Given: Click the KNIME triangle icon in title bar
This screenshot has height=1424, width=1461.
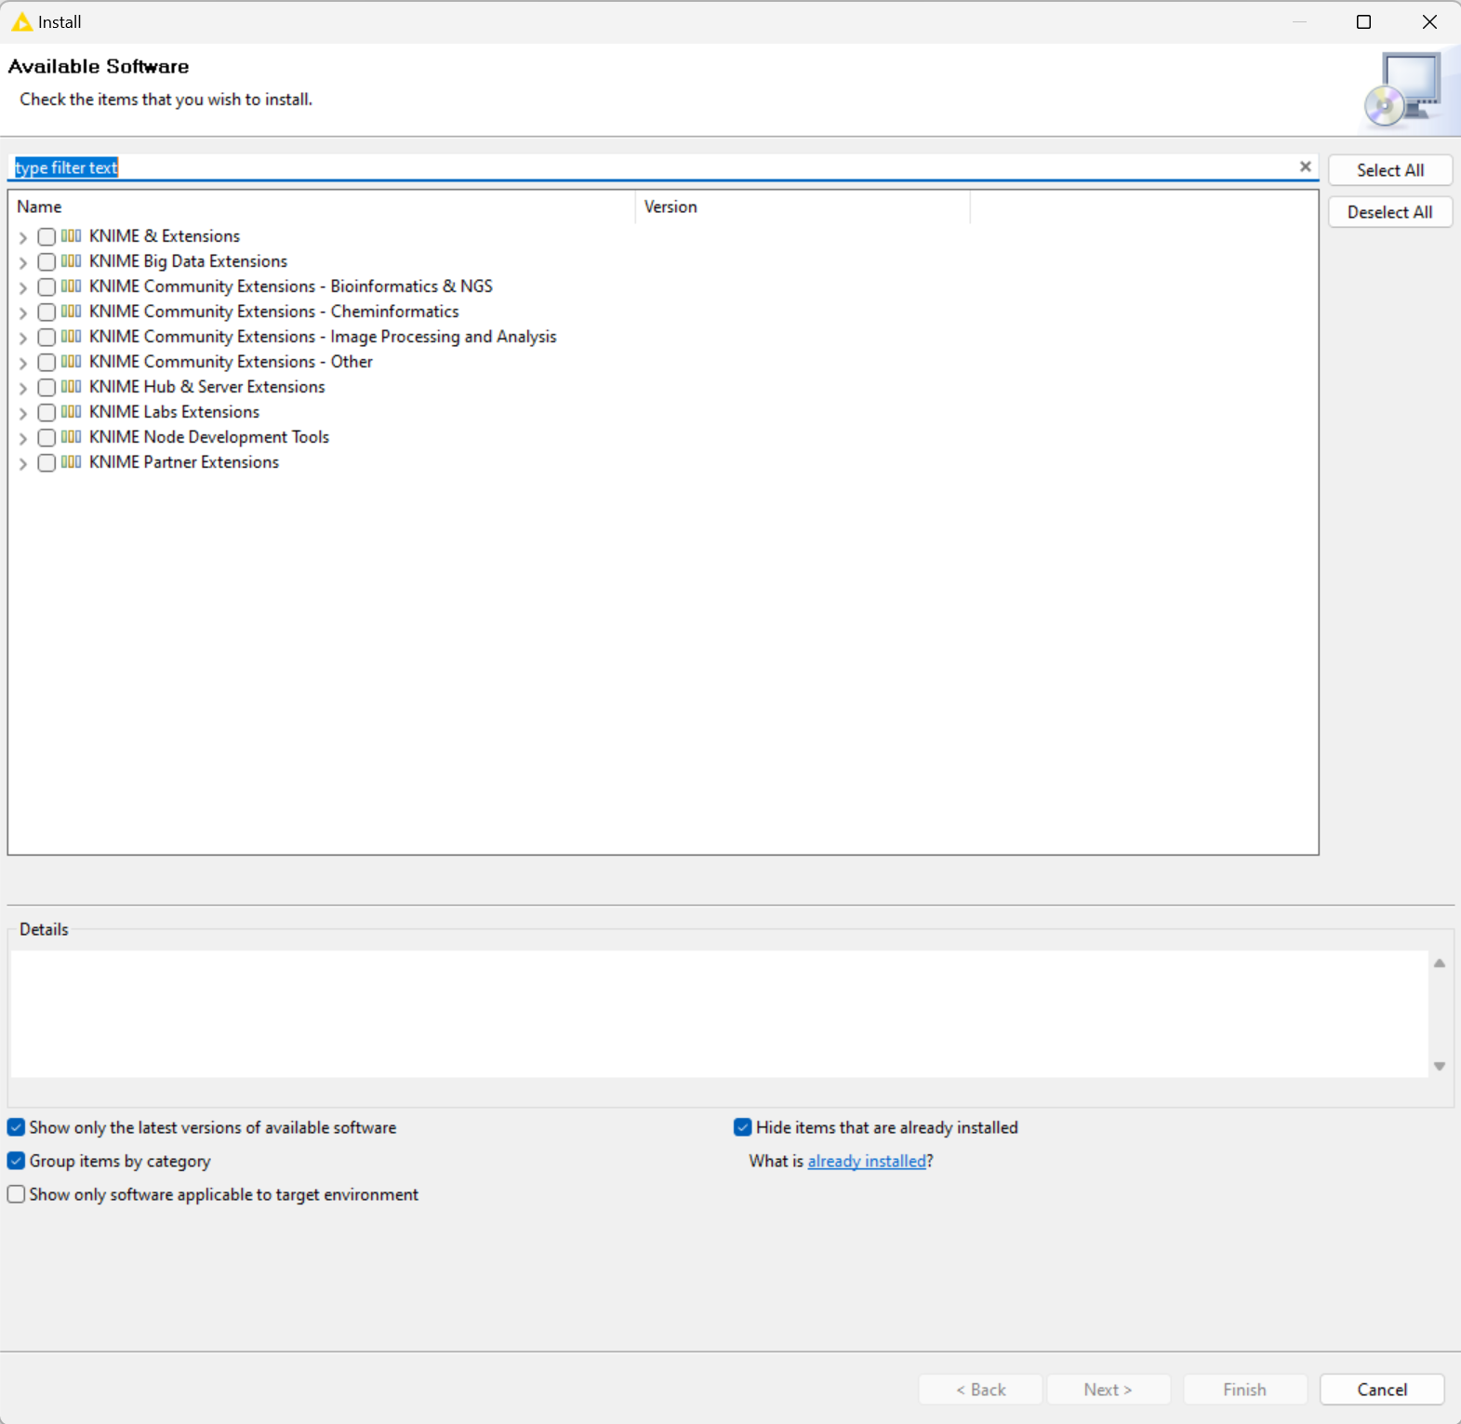Looking at the screenshot, I should coord(21,21).
